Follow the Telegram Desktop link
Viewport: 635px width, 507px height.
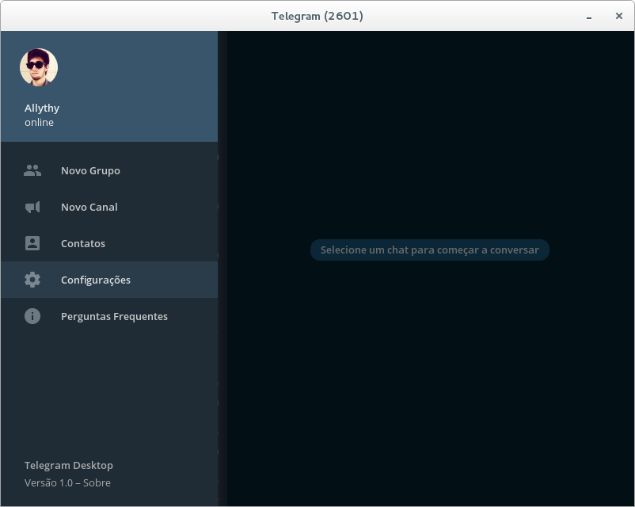[68, 465]
